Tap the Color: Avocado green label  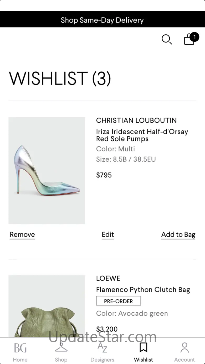tap(132, 314)
